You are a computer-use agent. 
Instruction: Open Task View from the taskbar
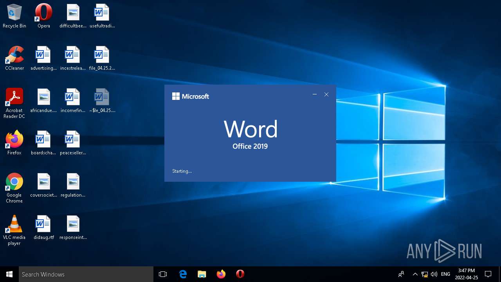pyautogui.click(x=163, y=274)
